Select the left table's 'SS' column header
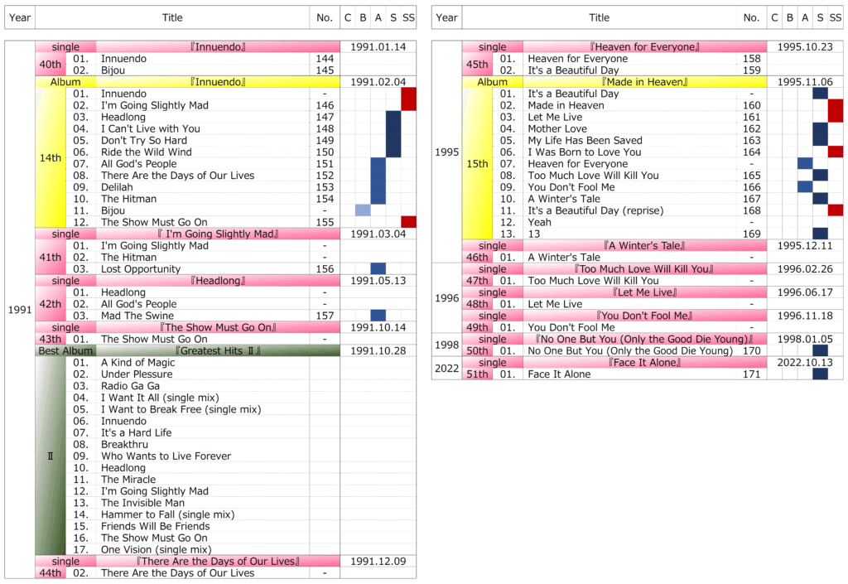The width and height of the screenshot is (848, 584). [409, 17]
